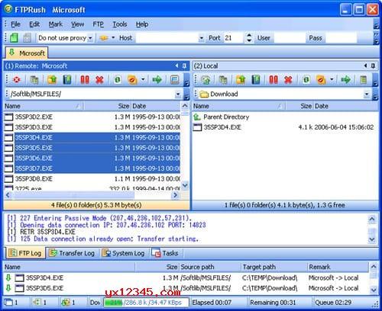This screenshot has height=311, width=382.
Task: Open the FTP menu
Action: click(x=98, y=24)
